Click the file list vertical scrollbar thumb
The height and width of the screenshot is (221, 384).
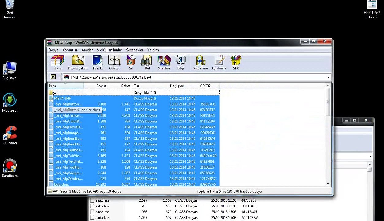tap(328, 102)
